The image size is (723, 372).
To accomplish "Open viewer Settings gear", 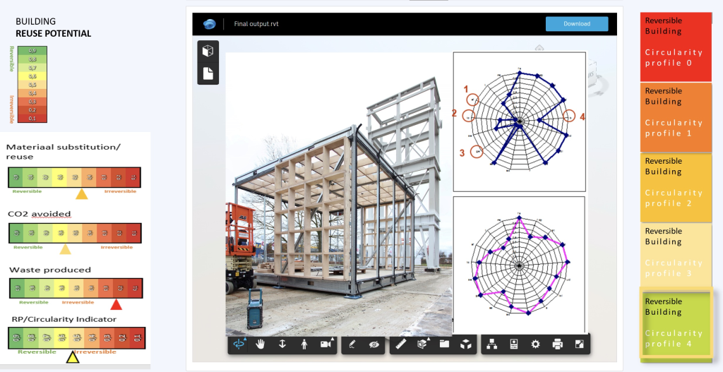I will [x=536, y=344].
